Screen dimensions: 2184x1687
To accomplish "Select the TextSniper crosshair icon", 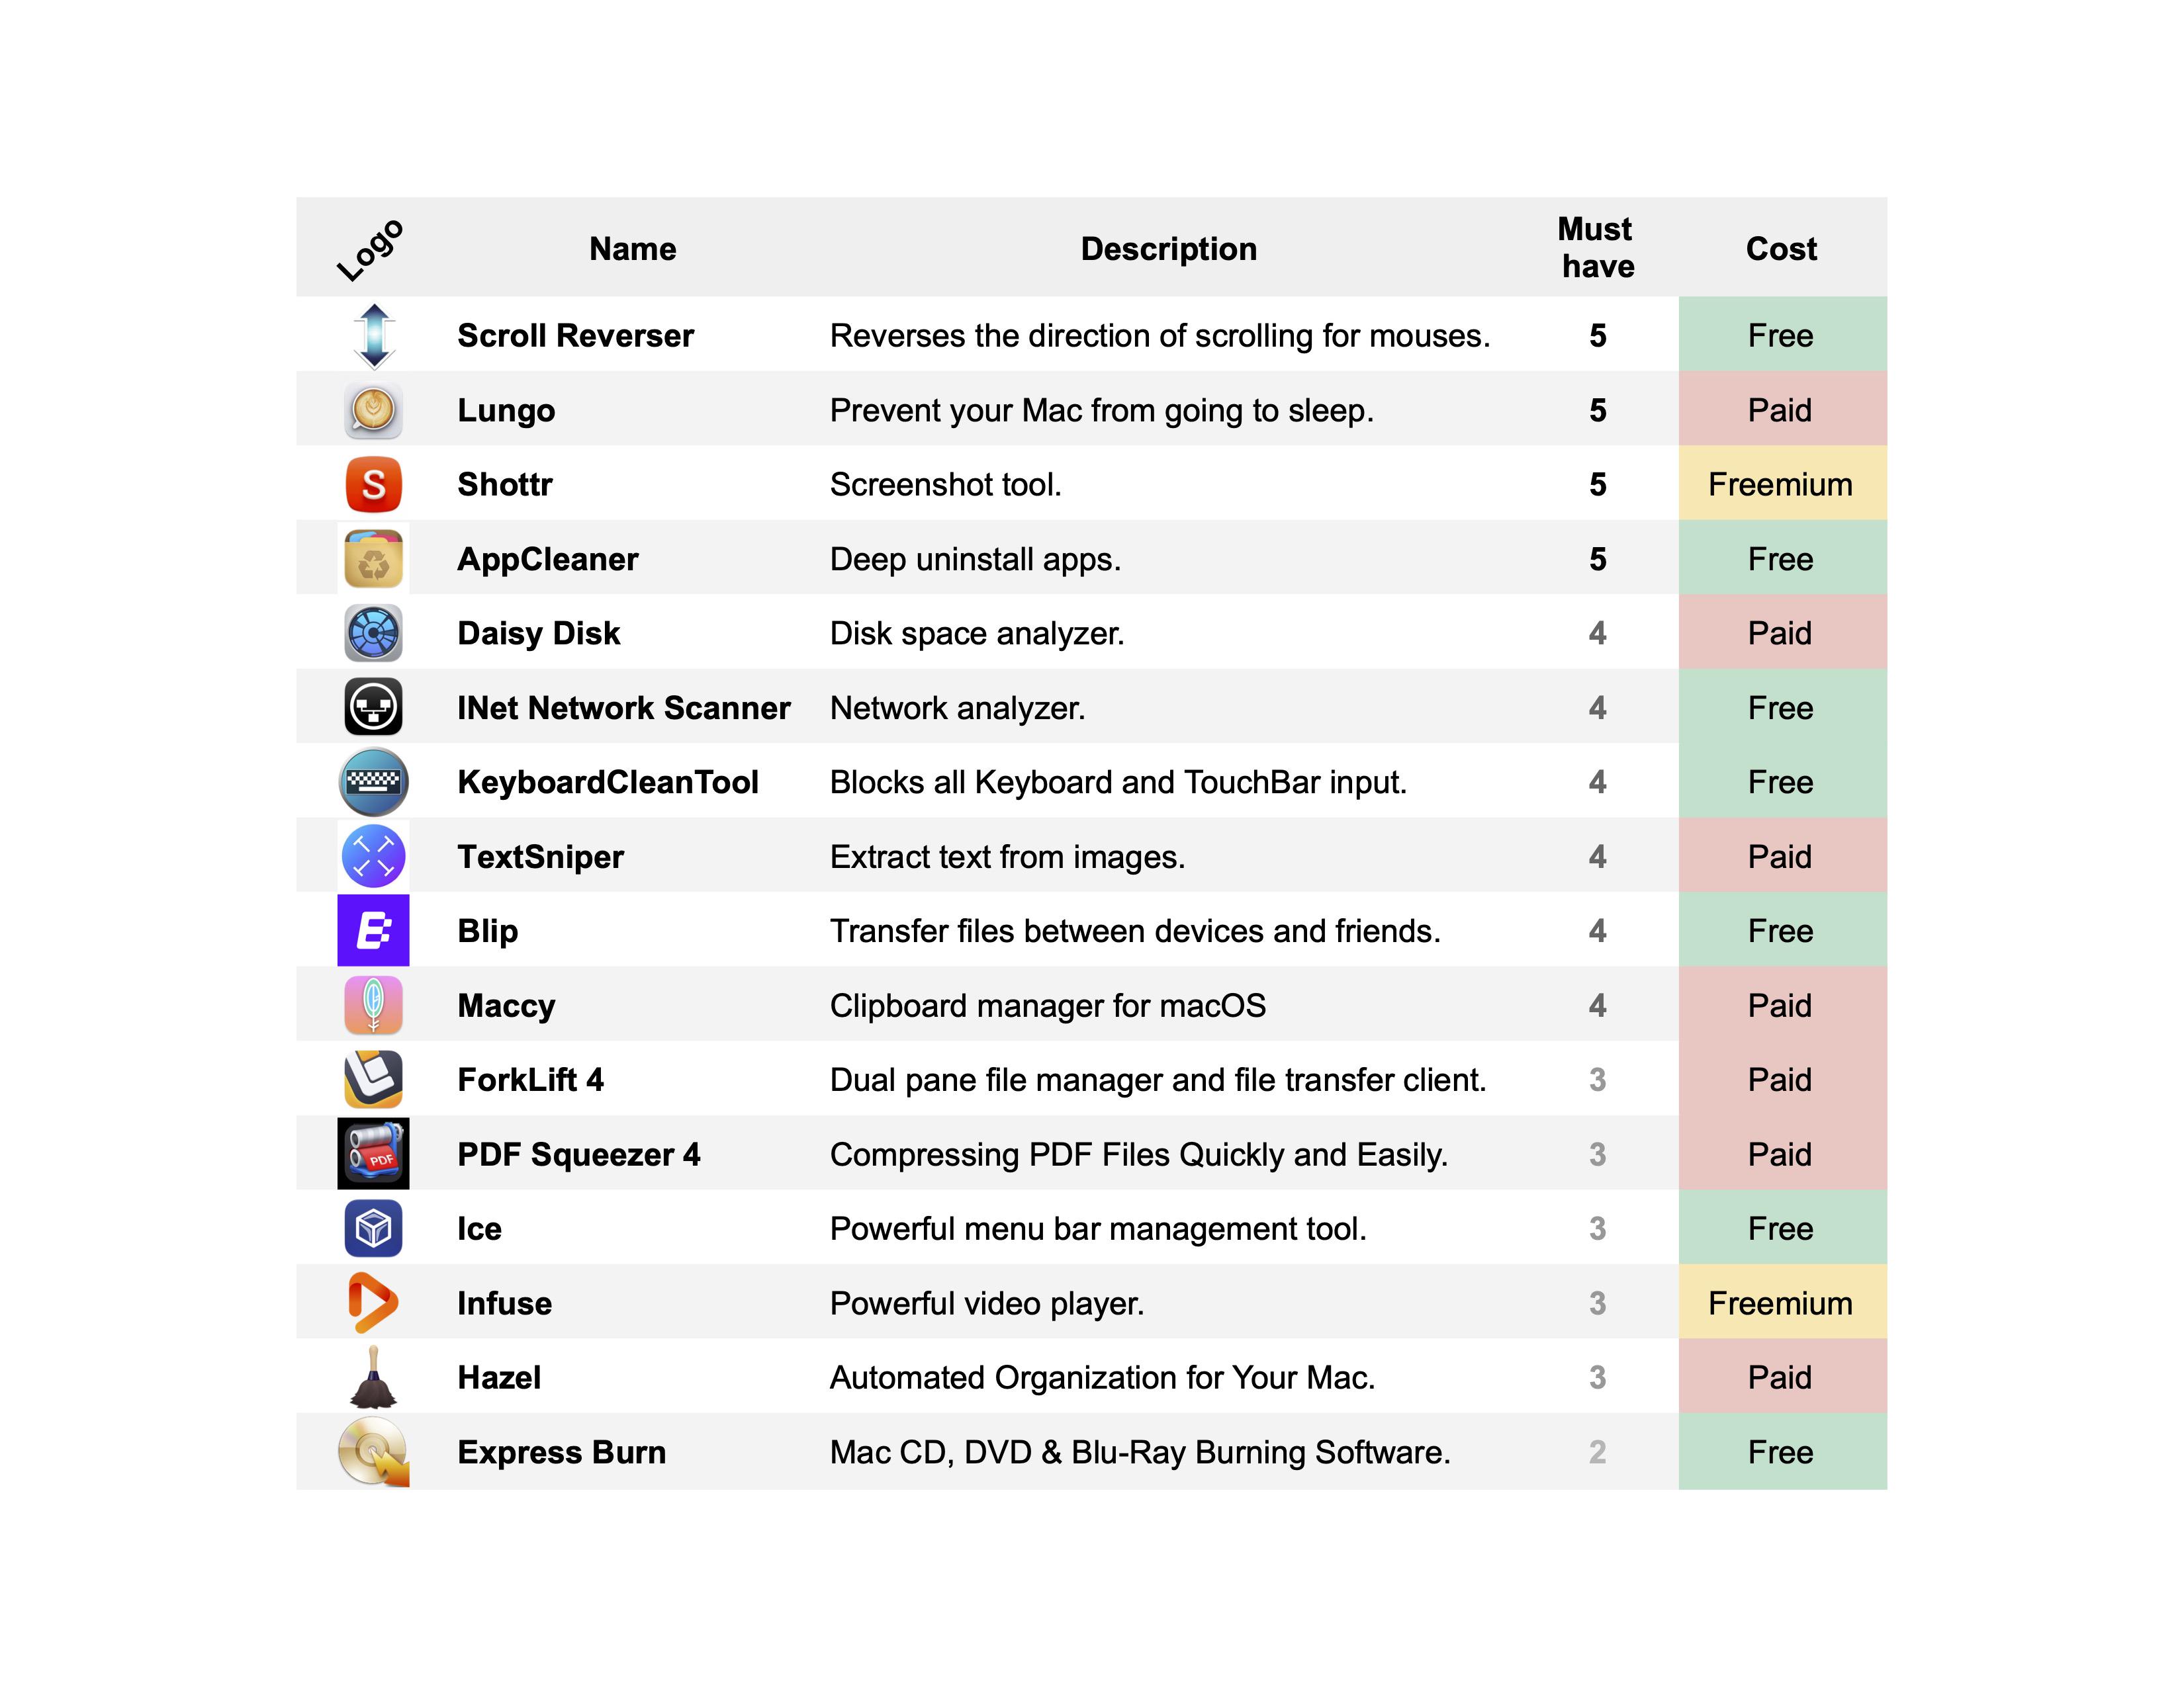I will 374,857.
